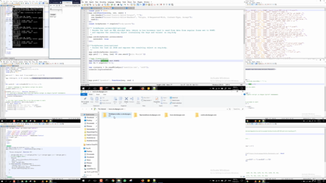
Task: Select Videos under This PC
Action: point(88,166)
